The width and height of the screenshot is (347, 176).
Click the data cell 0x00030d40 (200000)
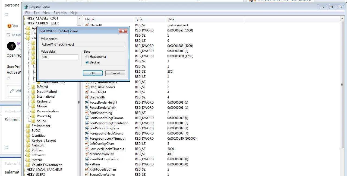pyautogui.click(x=182, y=139)
